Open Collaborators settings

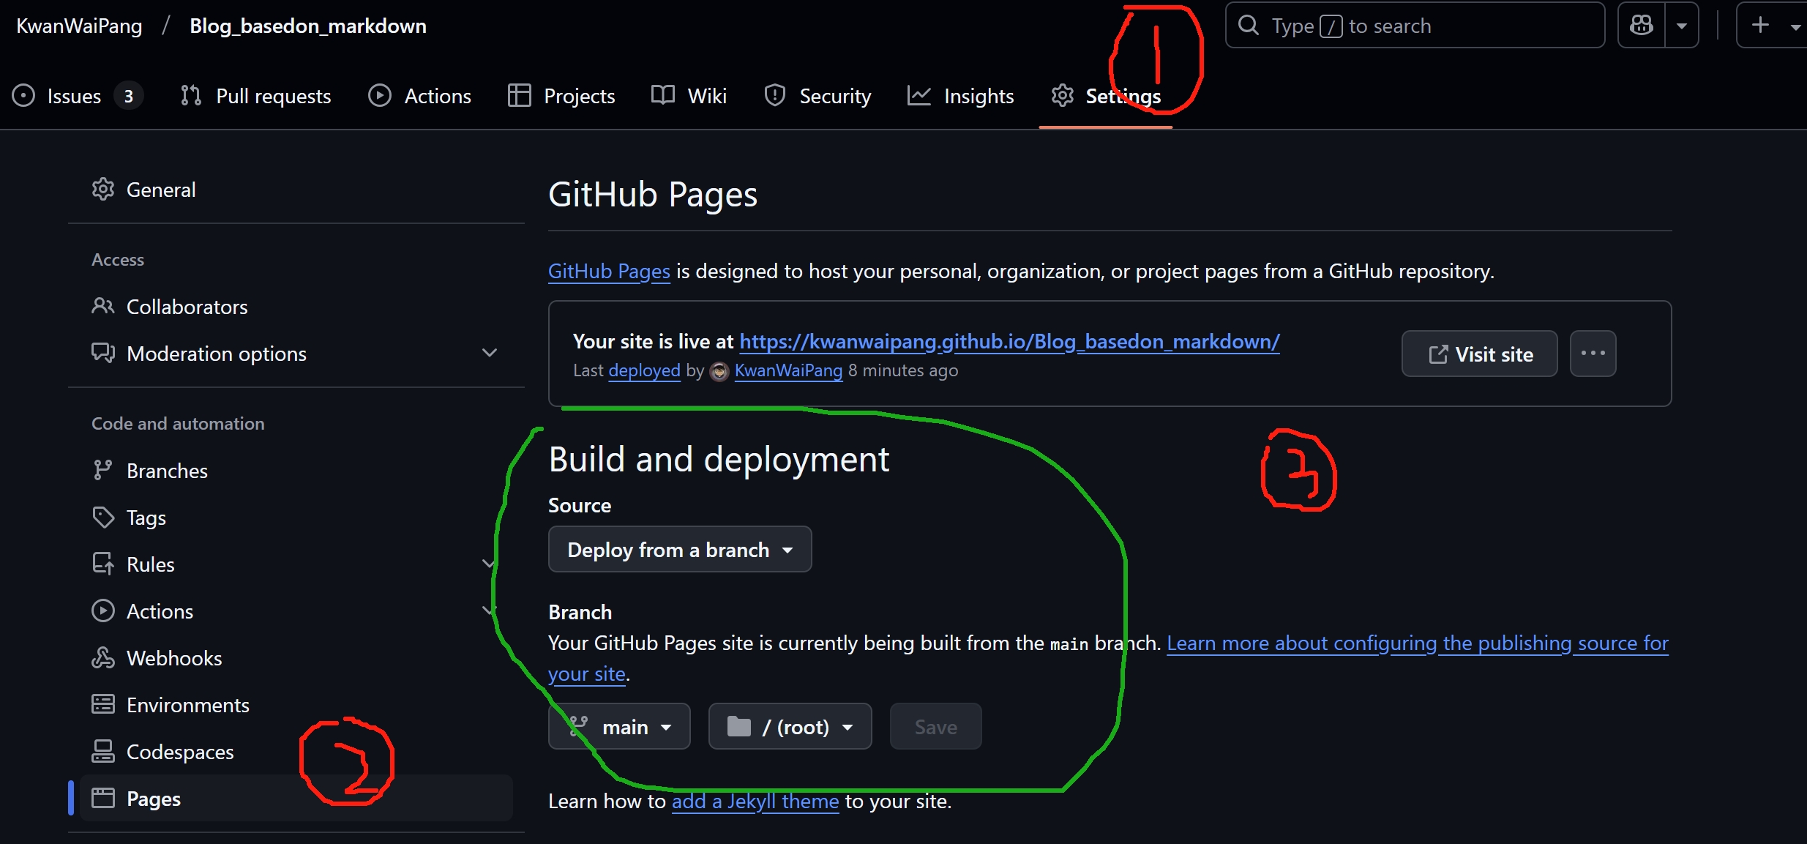coord(296,307)
